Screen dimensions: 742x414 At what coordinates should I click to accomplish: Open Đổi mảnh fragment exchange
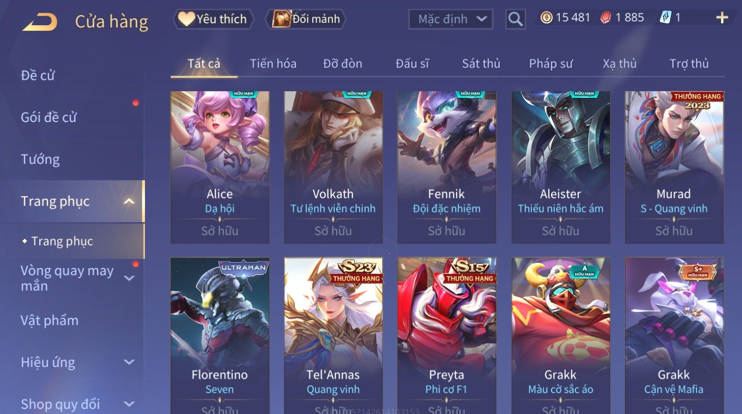click(x=306, y=19)
